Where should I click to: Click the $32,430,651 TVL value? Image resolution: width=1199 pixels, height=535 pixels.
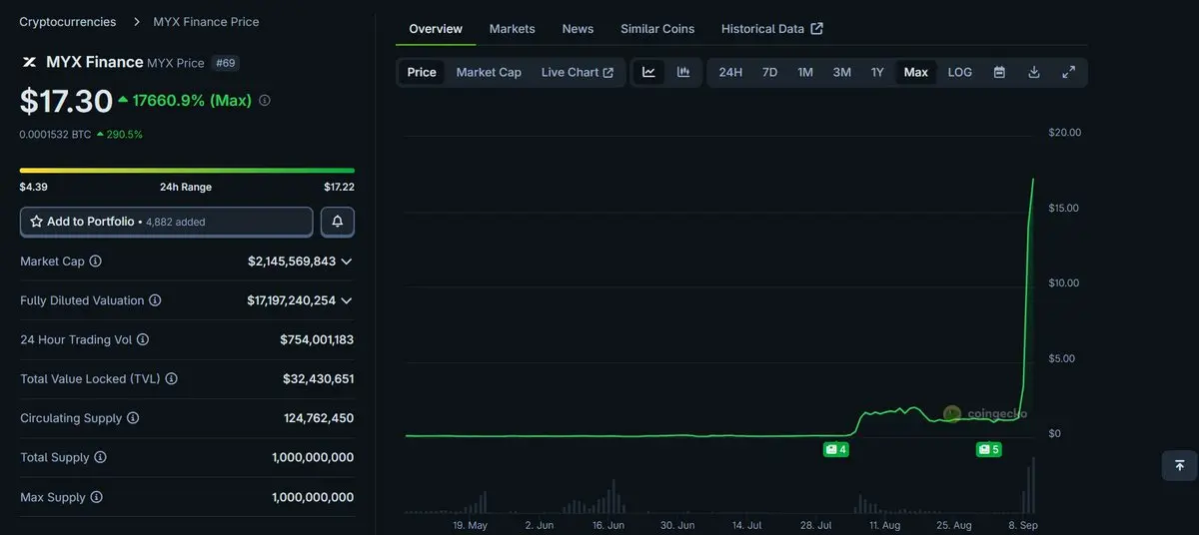[318, 379]
